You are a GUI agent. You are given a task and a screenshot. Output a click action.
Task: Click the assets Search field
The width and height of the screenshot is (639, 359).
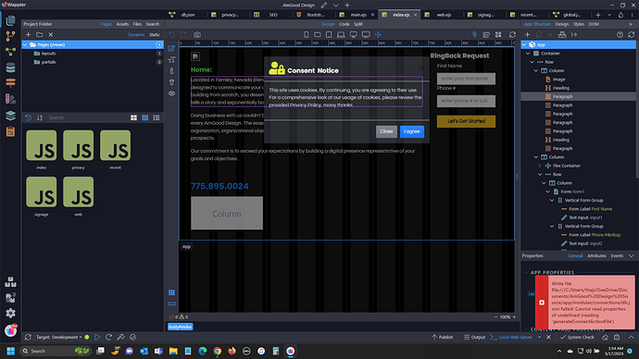click(x=85, y=118)
